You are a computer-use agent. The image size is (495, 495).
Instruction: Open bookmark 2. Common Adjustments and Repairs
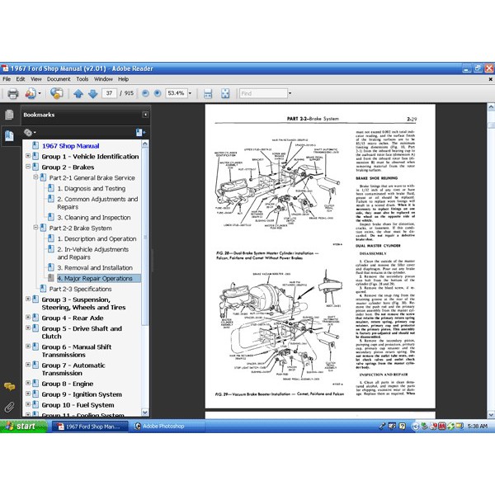coord(97,203)
